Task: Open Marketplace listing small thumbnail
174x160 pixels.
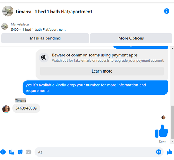Action: tap(5, 26)
